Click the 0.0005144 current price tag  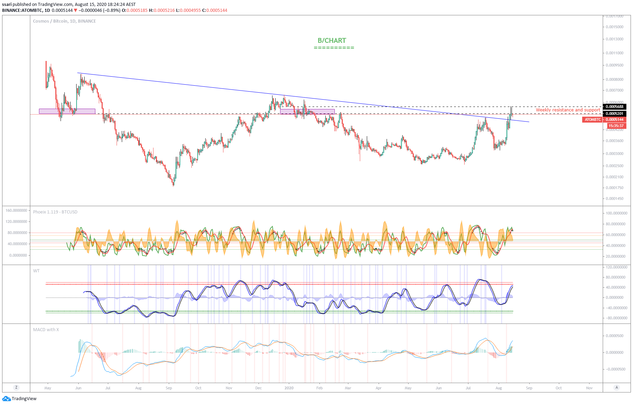click(615, 119)
